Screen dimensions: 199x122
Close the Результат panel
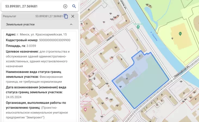(73, 16)
